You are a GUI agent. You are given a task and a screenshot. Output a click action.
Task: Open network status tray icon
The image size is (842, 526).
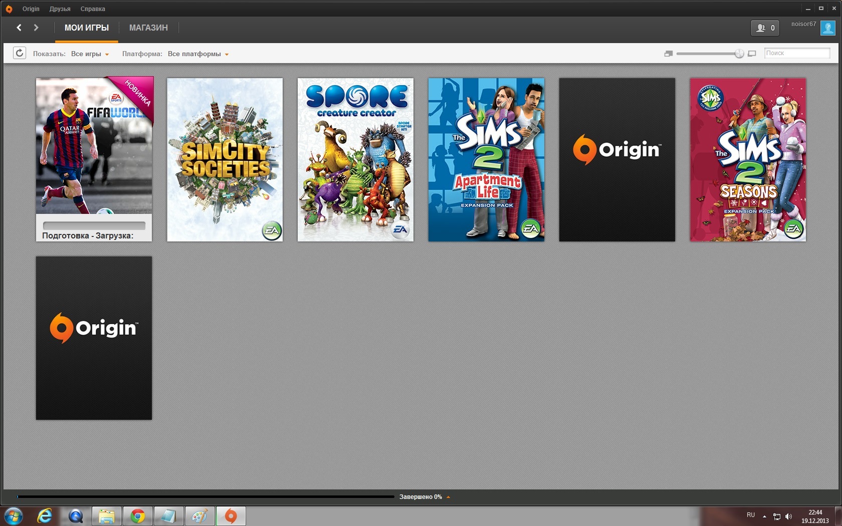pyautogui.click(x=777, y=516)
